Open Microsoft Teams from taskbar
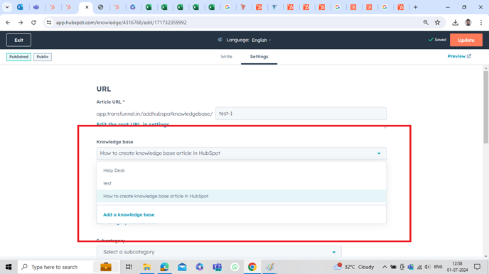 point(217,267)
